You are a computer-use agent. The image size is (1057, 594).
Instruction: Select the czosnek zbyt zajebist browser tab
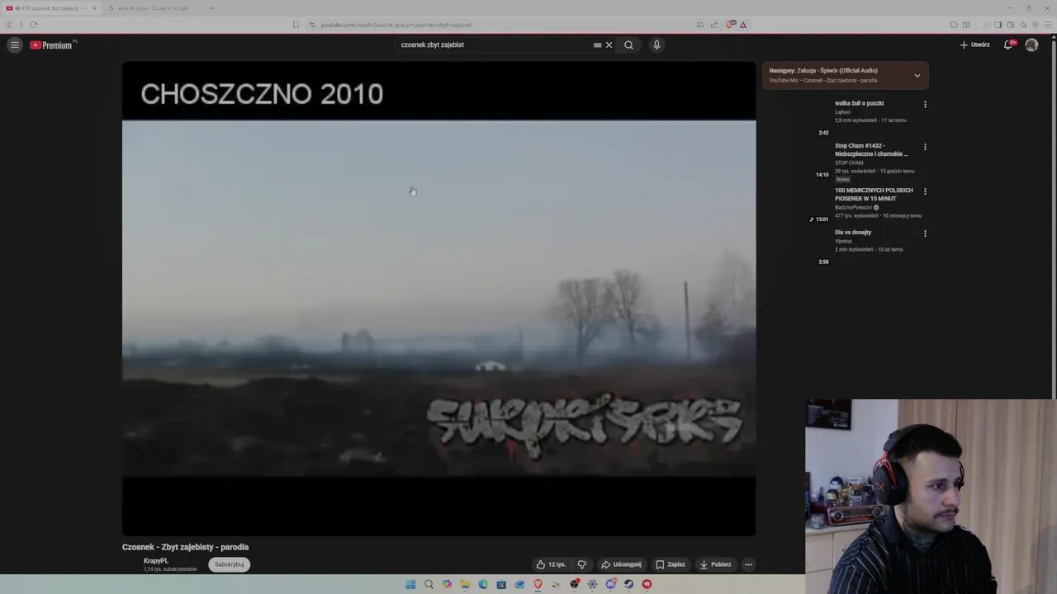coord(50,8)
